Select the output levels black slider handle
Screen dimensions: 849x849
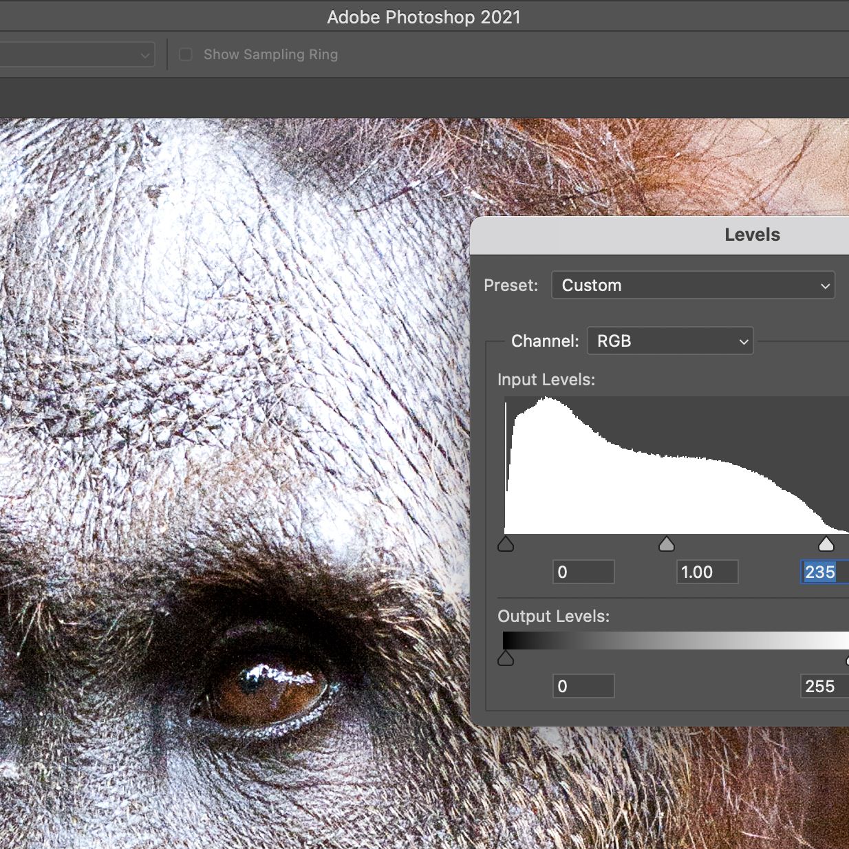(x=506, y=659)
